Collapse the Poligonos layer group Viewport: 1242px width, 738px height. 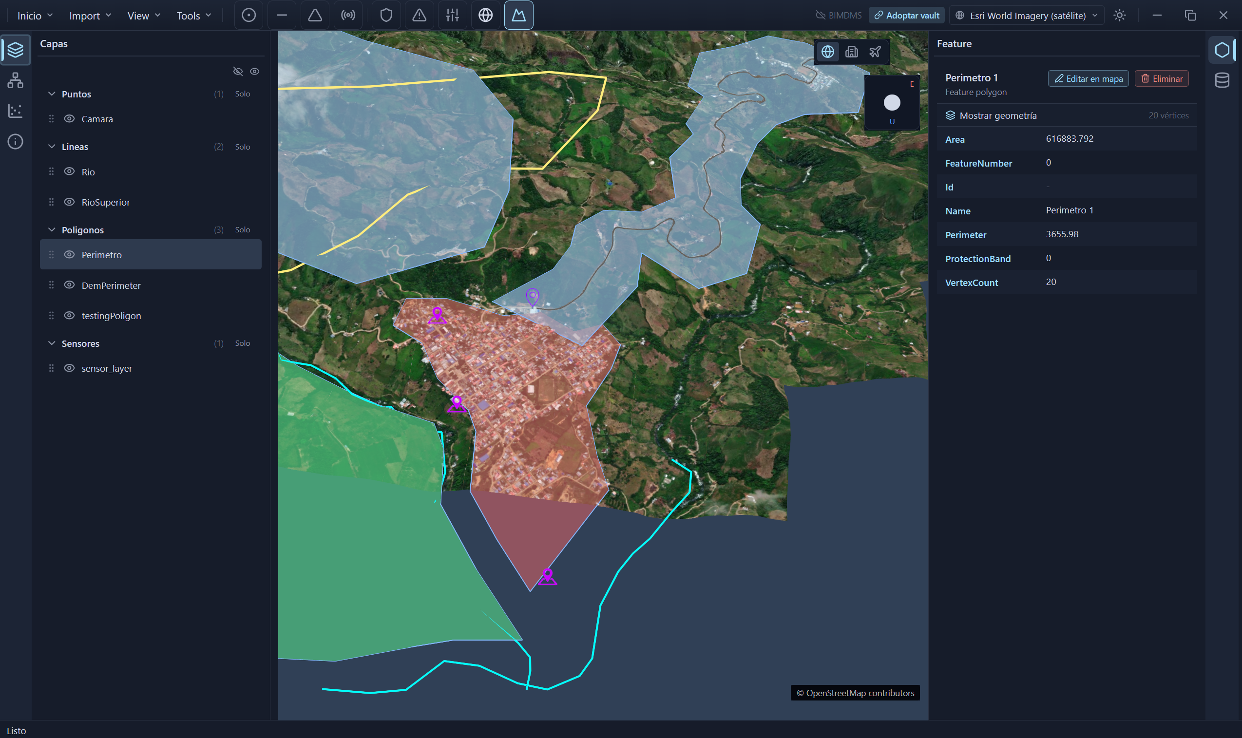[x=51, y=230]
